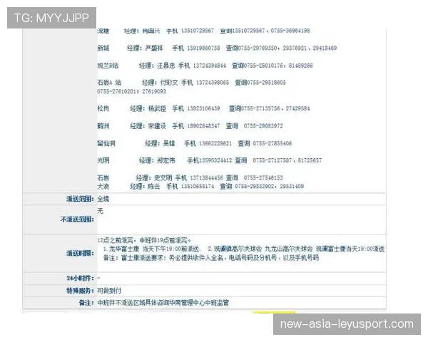
Task: Select the station name 观兰B站
Action: pyautogui.click(x=108, y=66)
